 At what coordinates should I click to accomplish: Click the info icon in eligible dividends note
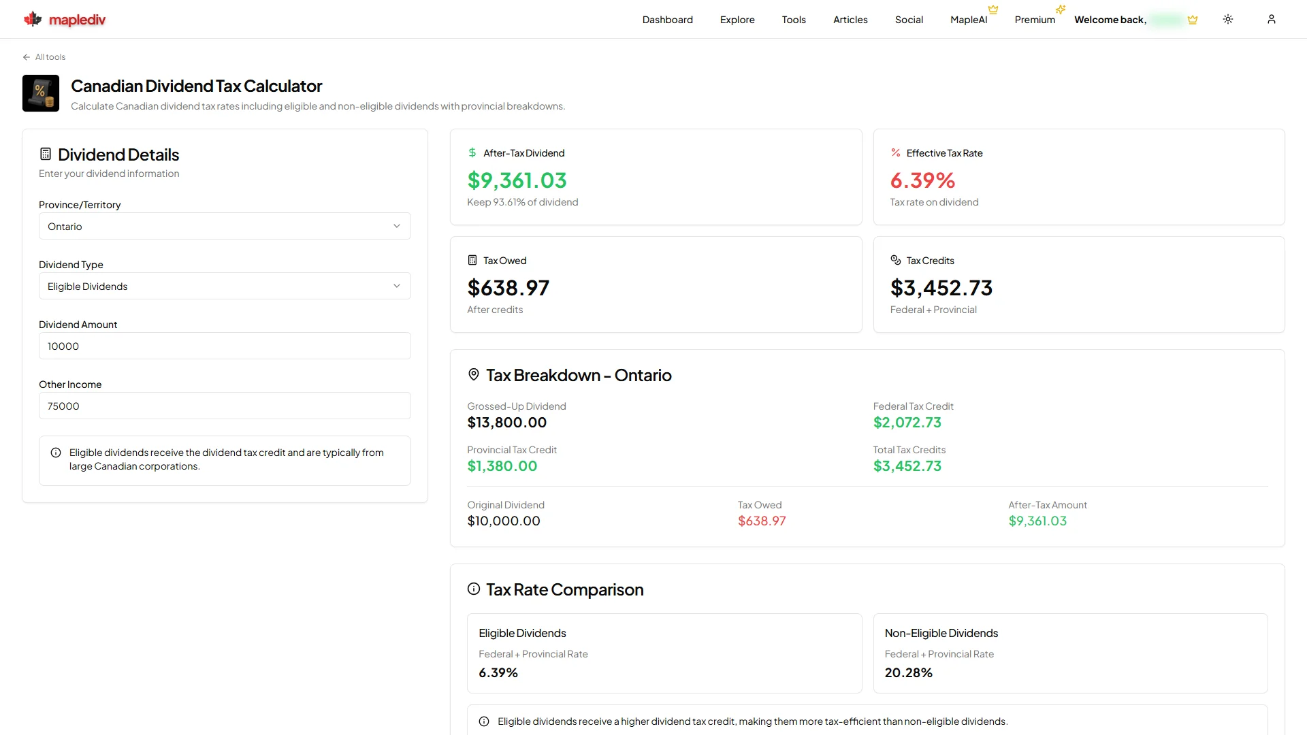(x=56, y=453)
